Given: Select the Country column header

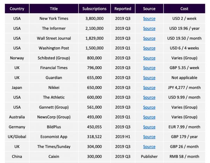Looking at the screenshot, I should click(17, 8).
